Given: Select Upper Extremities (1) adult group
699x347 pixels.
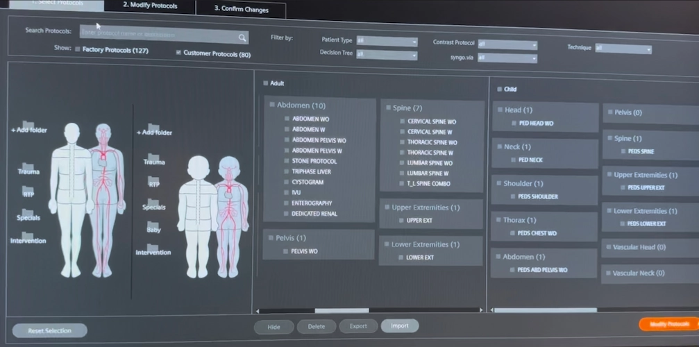Looking at the screenshot, I should [386, 207].
